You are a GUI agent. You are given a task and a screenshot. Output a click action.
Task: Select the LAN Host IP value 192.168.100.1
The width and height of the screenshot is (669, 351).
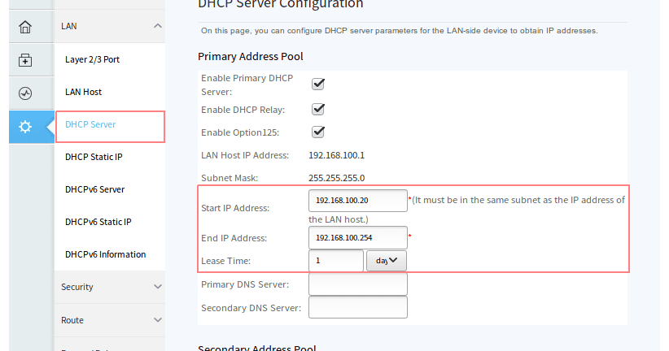337,155
